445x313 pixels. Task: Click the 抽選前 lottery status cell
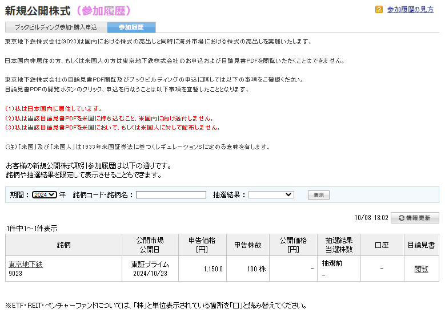pyautogui.click(x=332, y=264)
